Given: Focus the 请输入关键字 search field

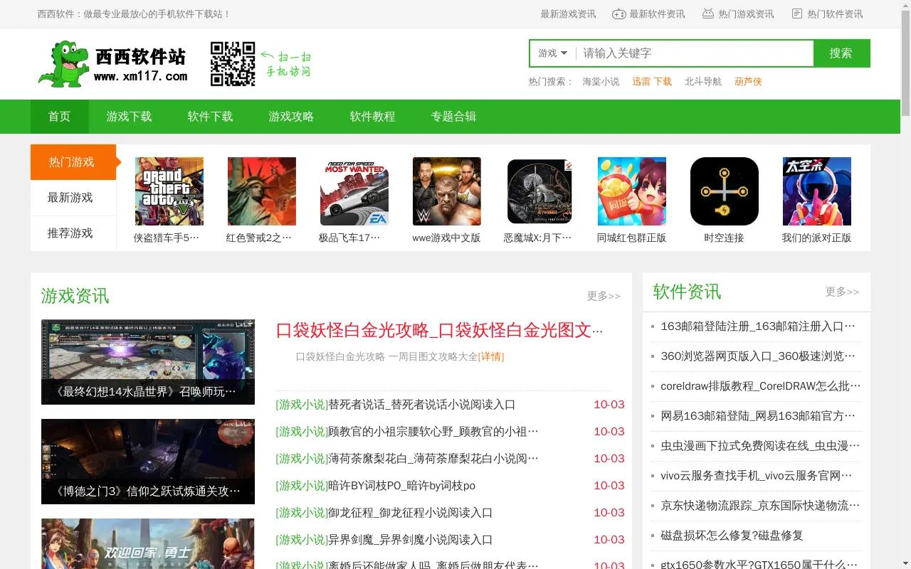Looking at the screenshot, I should 695,53.
